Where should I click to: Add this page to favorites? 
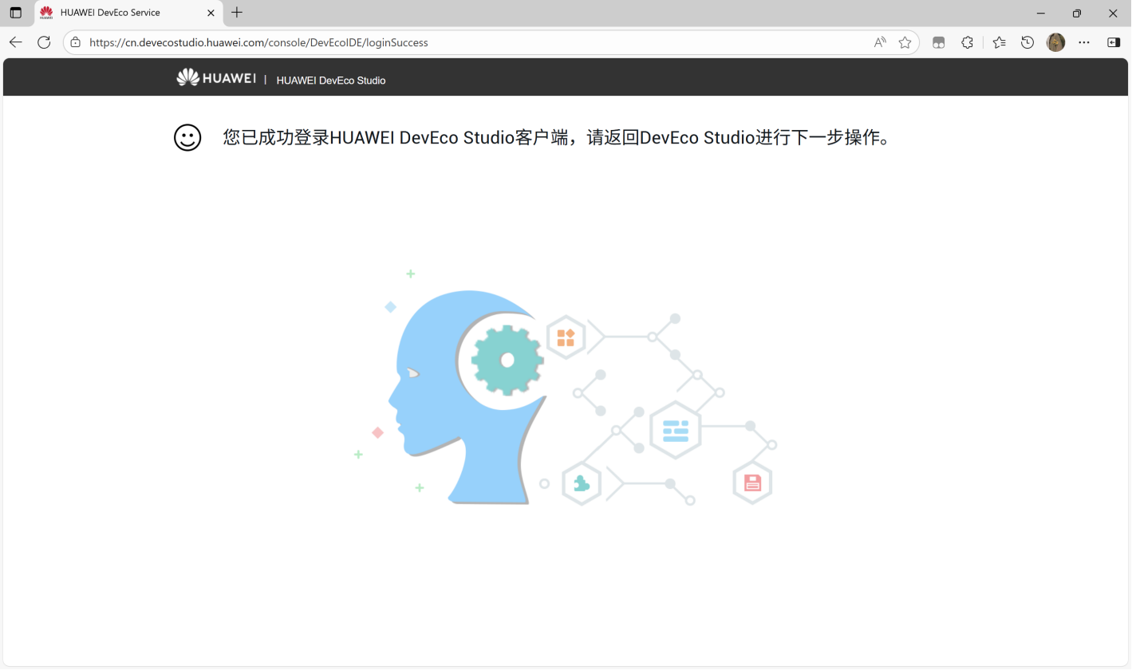(905, 42)
